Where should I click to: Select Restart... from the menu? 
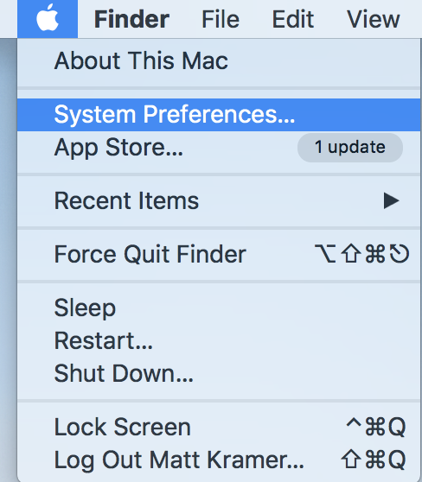point(219,340)
